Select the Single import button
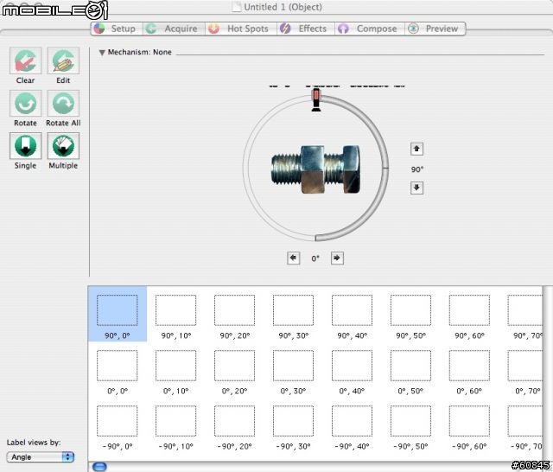The image size is (553, 472). 25,146
